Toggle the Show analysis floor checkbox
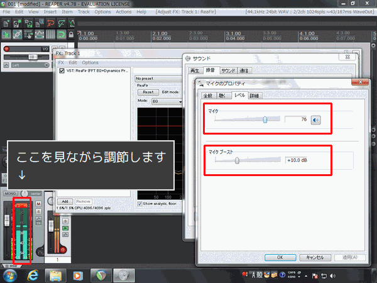This screenshot has height=283, width=377. [x=140, y=204]
